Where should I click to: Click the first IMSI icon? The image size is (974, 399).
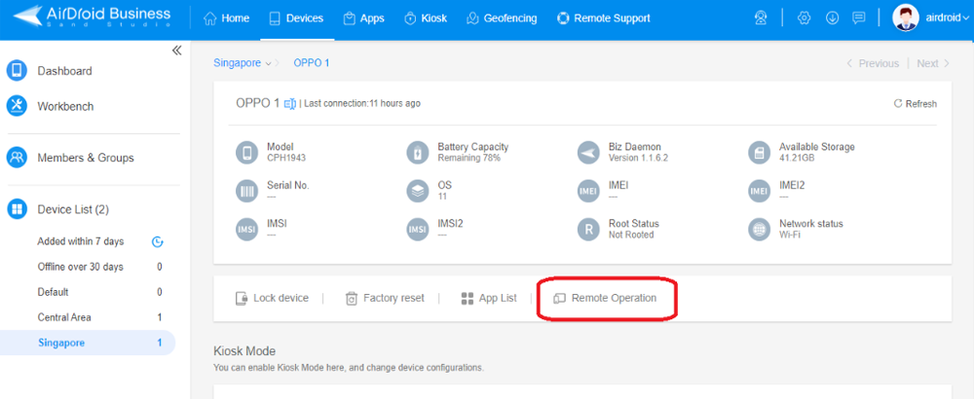pos(247,229)
